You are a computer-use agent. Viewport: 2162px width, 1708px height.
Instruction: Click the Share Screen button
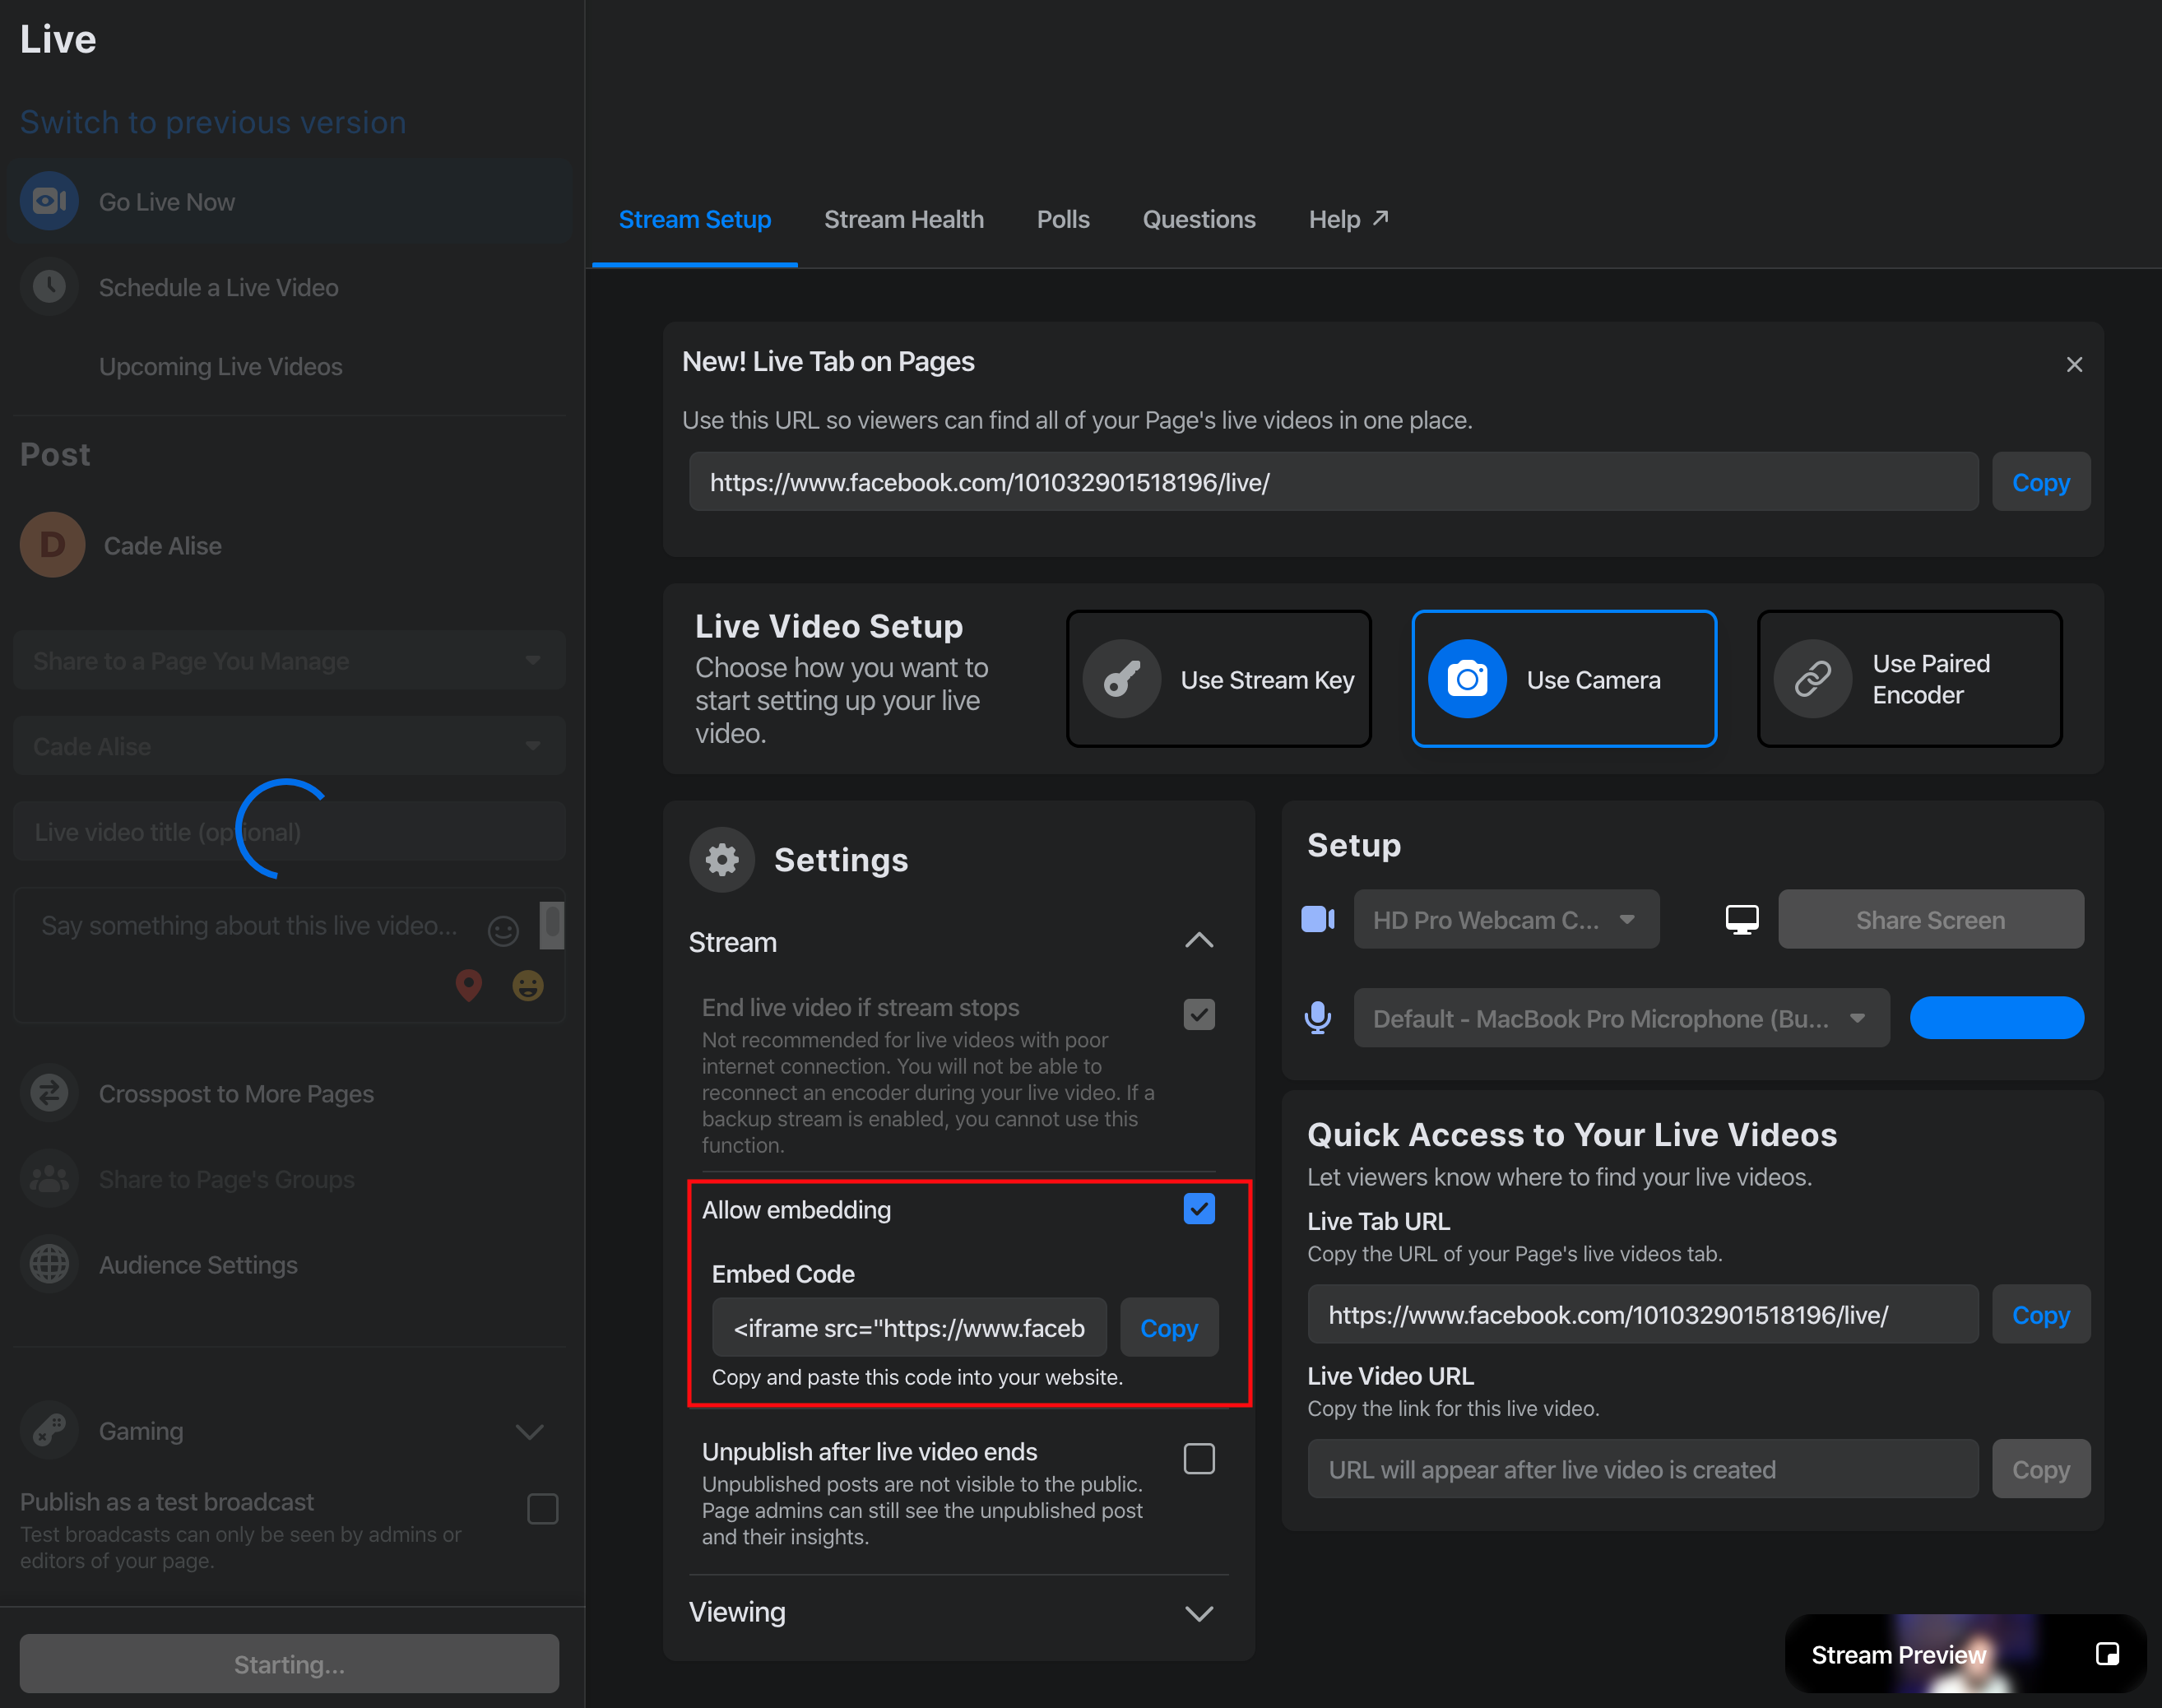click(1930, 919)
